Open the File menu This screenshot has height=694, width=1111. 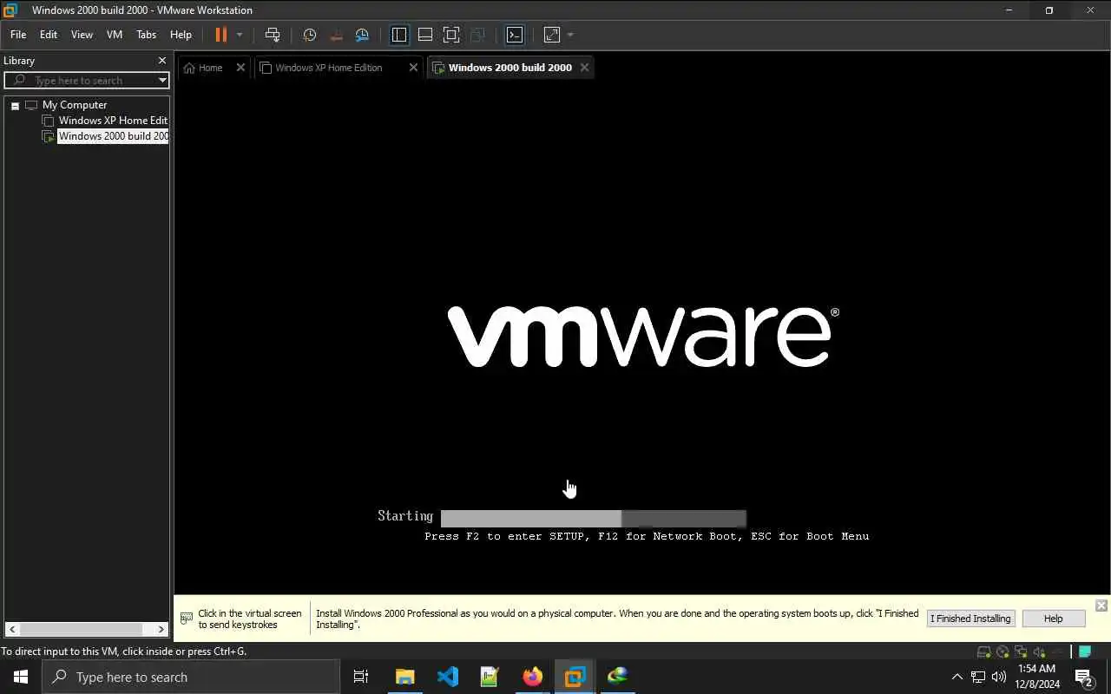[x=18, y=35]
